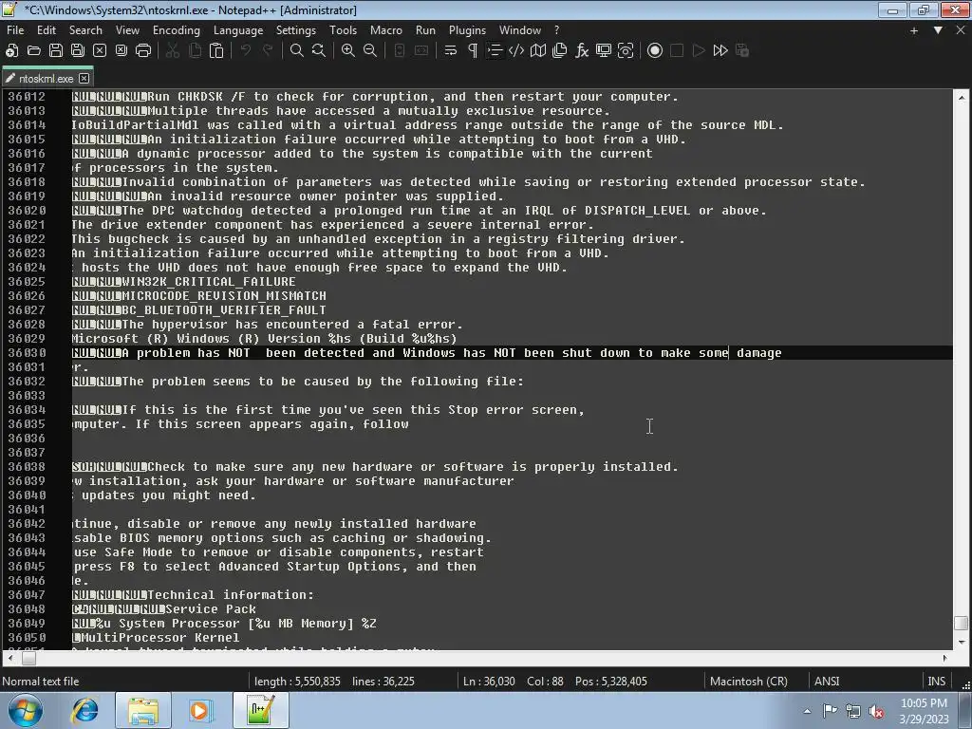Click text "Technical information:"
This screenshot has height=729, width=972.
231,595
